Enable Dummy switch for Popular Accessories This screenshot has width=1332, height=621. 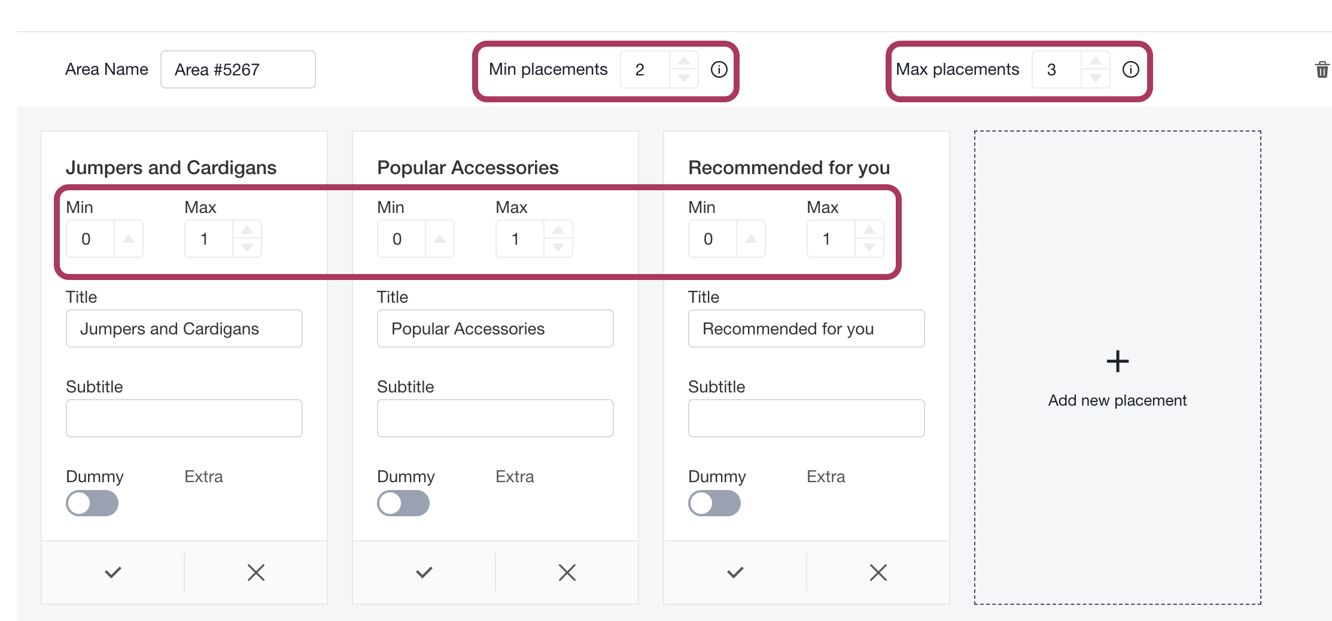tap(403, 503)
